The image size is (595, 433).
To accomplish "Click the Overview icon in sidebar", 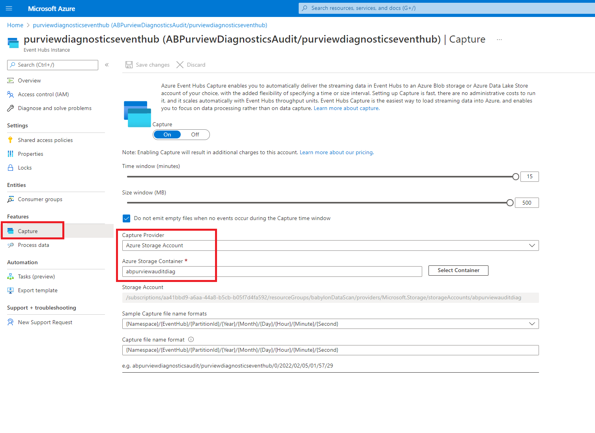I will tap(11, 80).
